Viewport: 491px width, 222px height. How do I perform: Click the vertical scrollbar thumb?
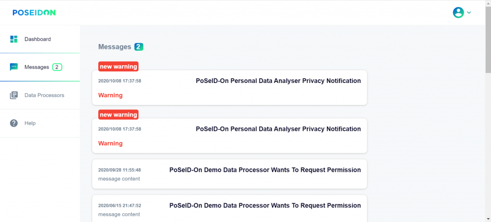[x=488, y=39]
